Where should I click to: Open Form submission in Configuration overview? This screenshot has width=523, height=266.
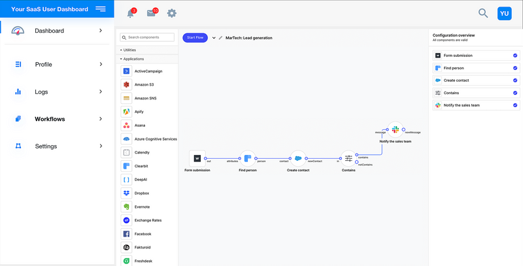point(476,56)
